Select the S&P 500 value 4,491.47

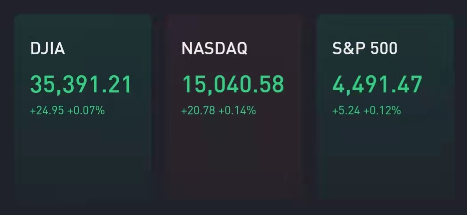(377, 85)
